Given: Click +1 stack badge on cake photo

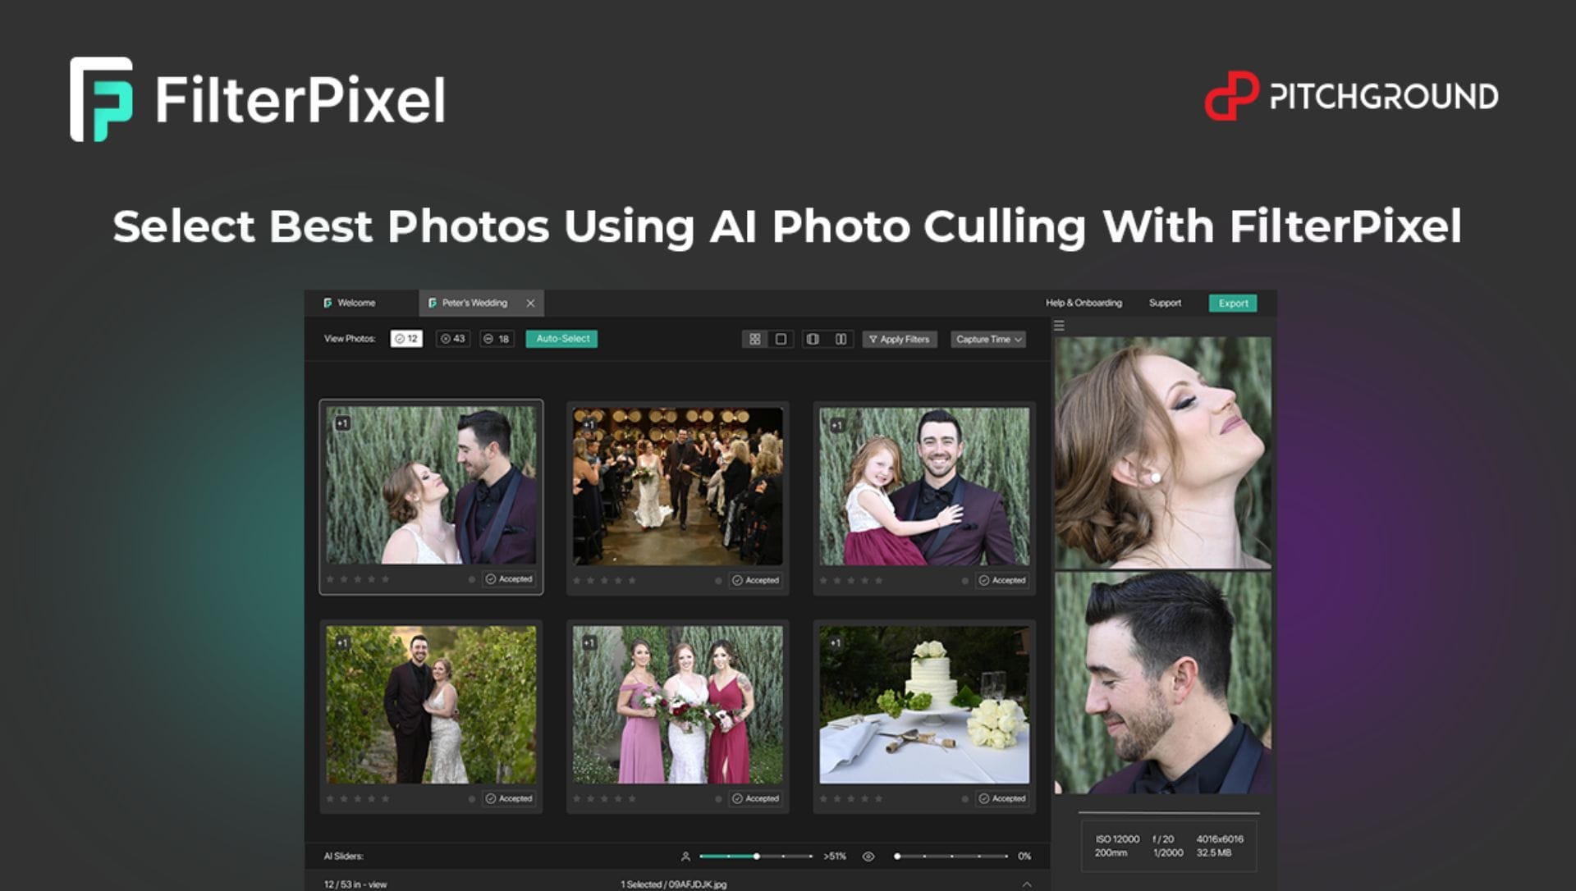Looking at the screenshot, I should coord(835,642).
